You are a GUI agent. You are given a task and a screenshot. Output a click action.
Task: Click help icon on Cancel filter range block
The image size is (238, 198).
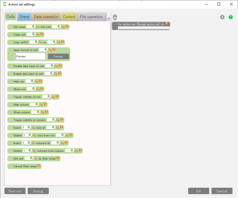pyautogui.click(x=39, y=166)
